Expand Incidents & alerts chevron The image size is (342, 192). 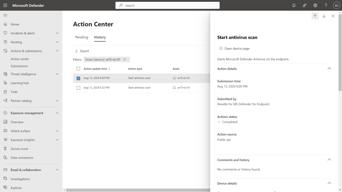[x=57, y=33]
